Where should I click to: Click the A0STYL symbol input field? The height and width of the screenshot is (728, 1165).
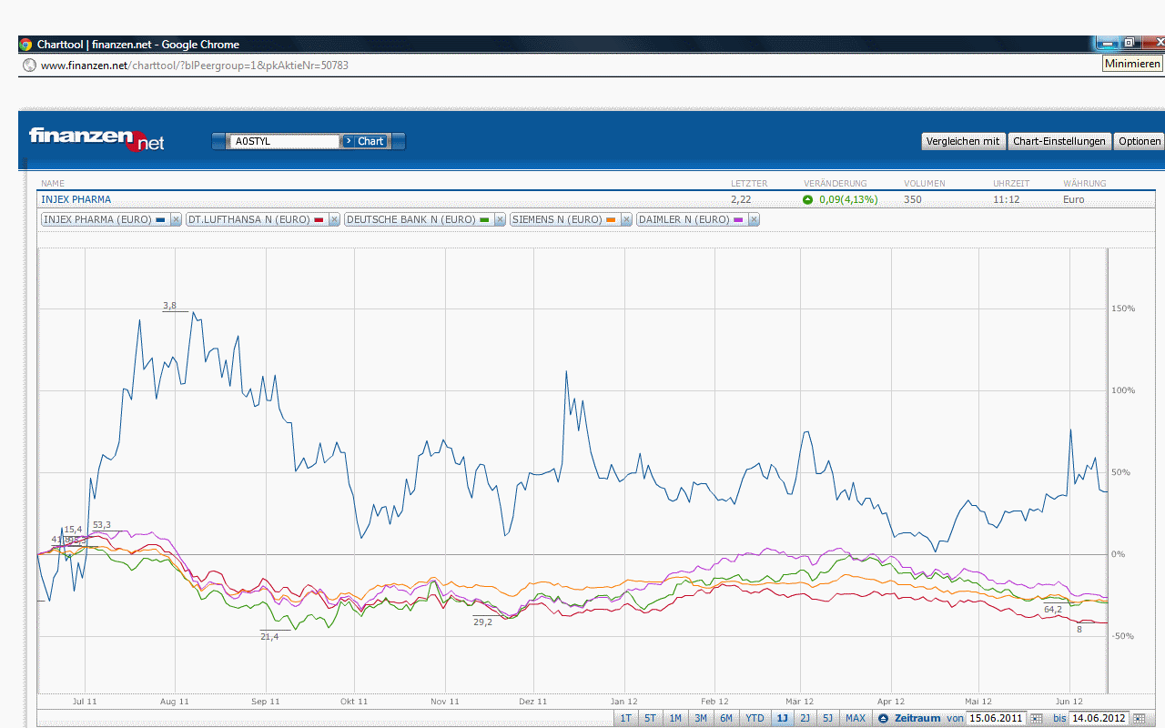tap(285, 141)
